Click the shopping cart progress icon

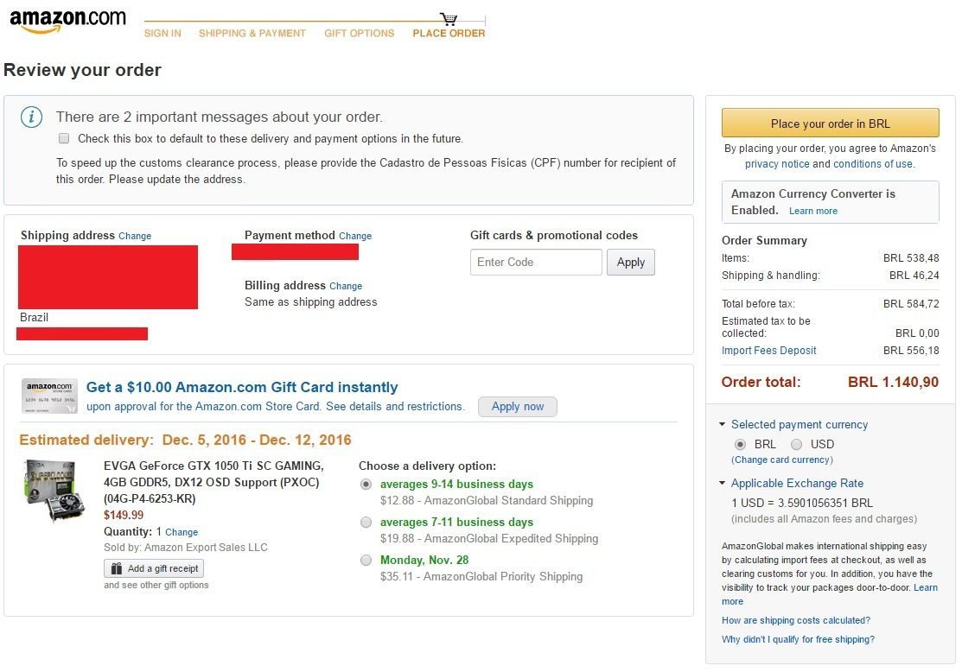click(x=449, y=19)
